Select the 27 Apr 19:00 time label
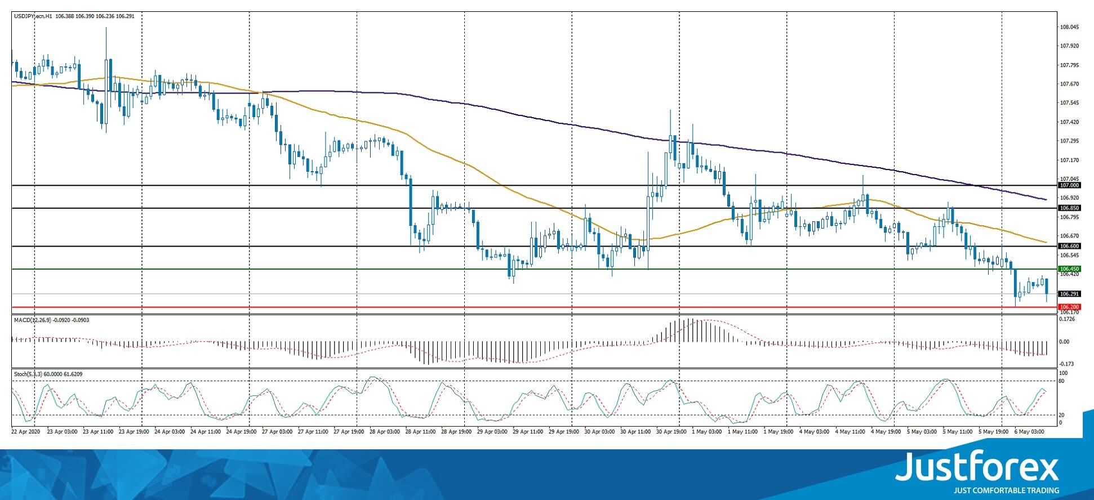Viewport: 1094px width, 500px height. click(349, 432)
